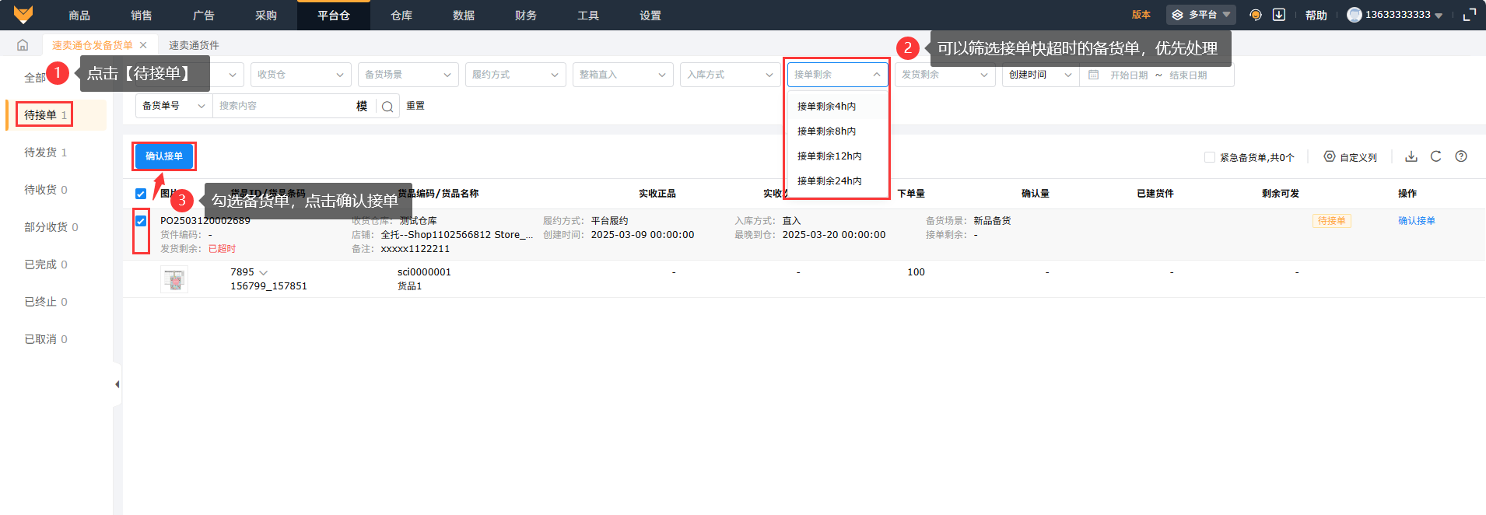
Task: Click the home icon tab
Action: [23, 45]
